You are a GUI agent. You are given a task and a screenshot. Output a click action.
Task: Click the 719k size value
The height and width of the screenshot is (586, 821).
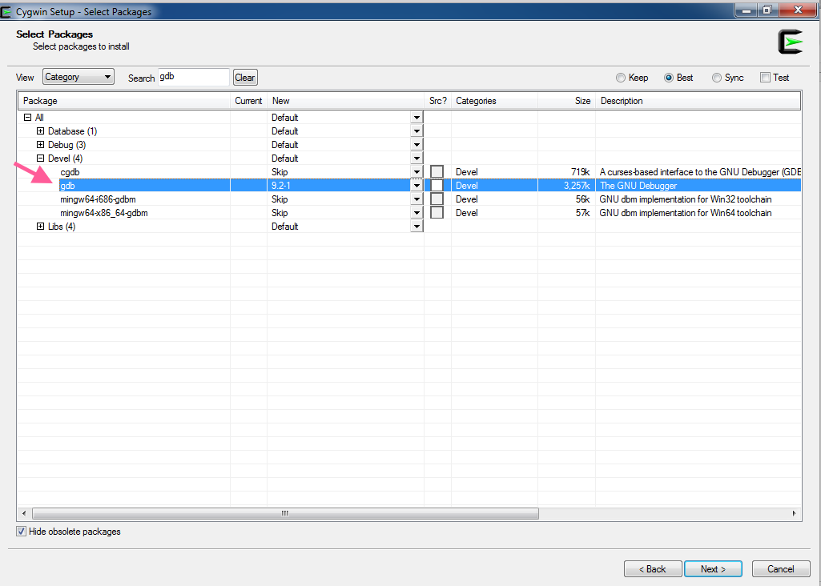(580, 171)
